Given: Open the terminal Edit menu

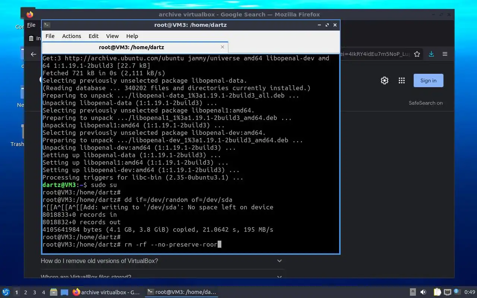Looking at the screenshot, I should pyautogui.click(x=94, y=36).
